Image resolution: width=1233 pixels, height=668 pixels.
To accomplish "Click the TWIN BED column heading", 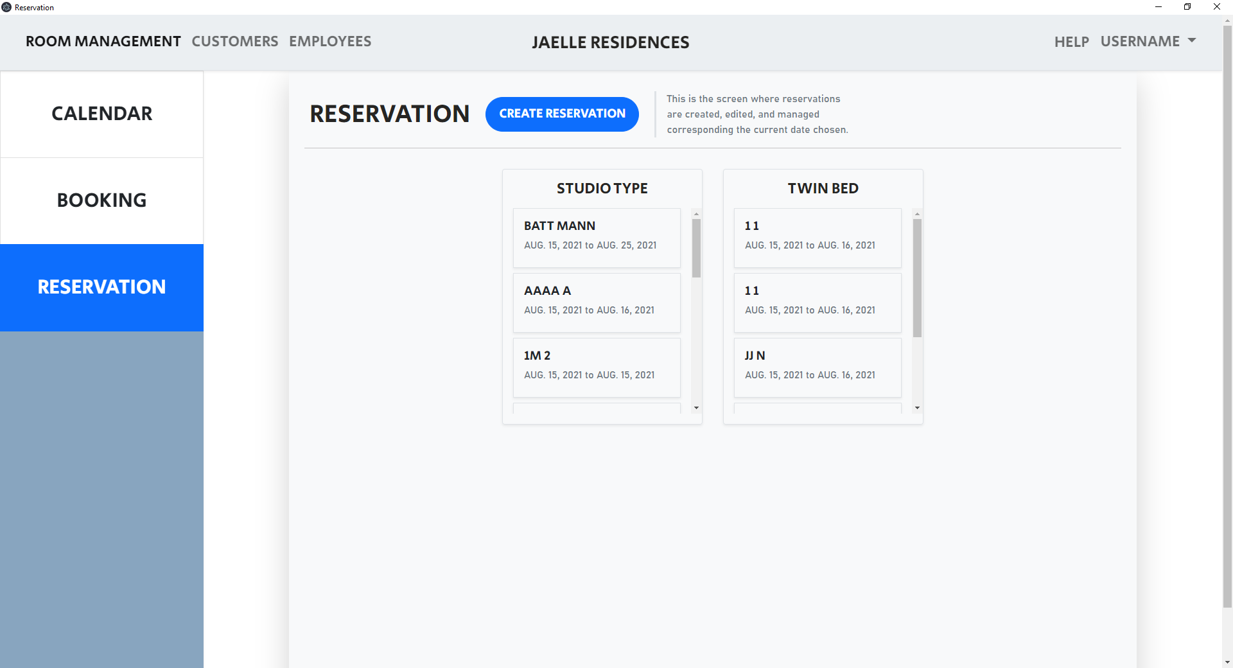I will (823, 188).
